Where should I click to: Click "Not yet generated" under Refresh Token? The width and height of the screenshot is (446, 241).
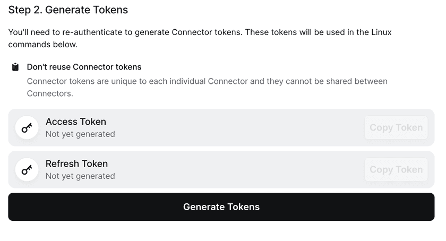[80, 176]
